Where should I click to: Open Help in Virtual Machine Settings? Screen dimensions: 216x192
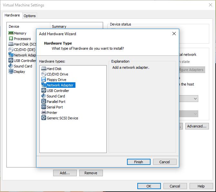coord(201,186)
